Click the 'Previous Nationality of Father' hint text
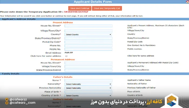 (x=141, y=88)
